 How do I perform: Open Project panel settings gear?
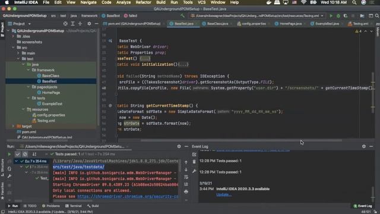(x=89, y=24)
